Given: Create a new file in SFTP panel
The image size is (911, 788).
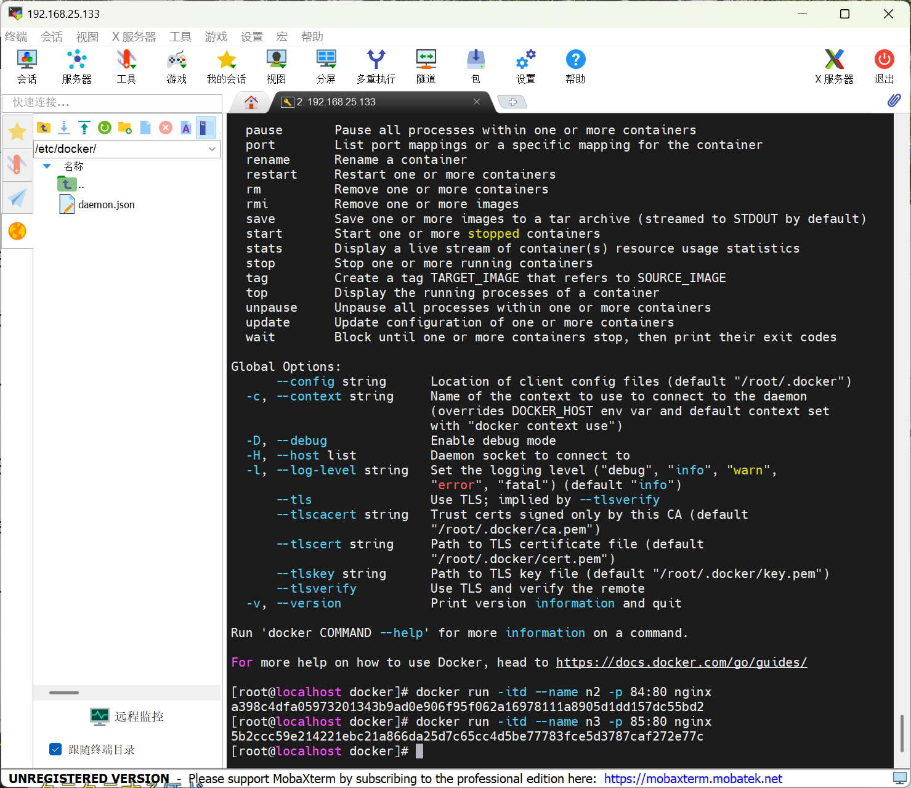Looking at the screenshot, I should tap(145, 128).
